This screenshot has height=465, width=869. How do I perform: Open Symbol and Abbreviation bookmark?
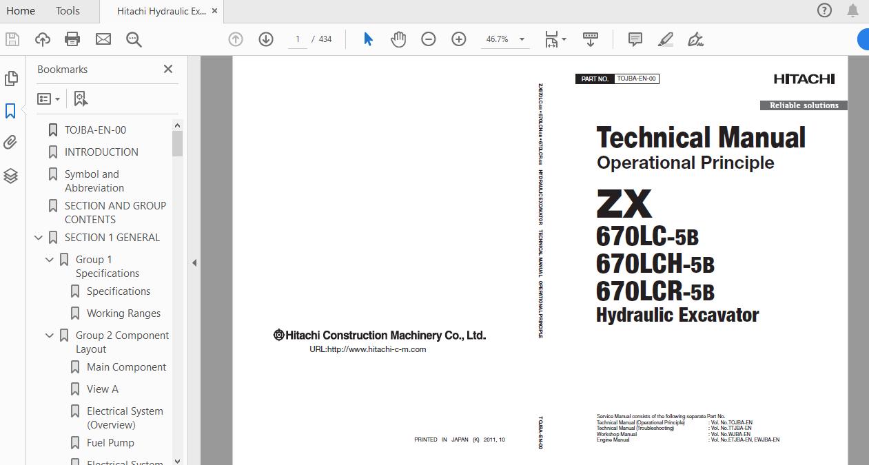tap(94, 181)
